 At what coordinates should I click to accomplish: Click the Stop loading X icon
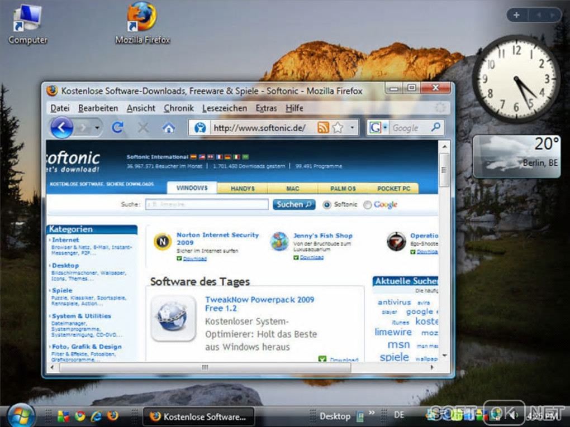143,127
